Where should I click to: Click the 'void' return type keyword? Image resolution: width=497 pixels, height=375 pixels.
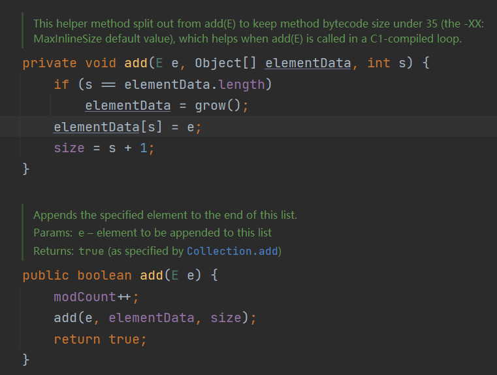pos(101,63)
